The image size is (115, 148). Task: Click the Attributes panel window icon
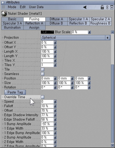point(3,2)
